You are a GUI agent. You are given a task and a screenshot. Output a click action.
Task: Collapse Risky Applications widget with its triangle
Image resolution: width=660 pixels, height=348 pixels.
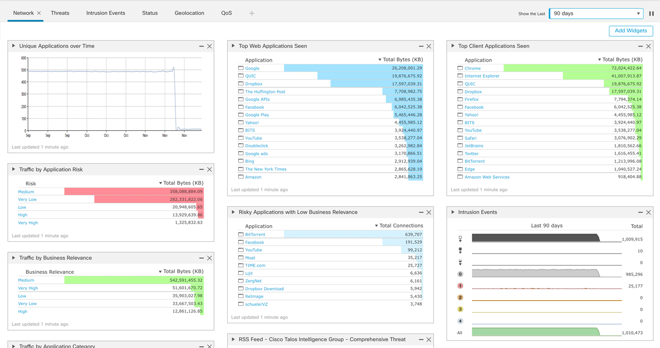coord(233,212)
